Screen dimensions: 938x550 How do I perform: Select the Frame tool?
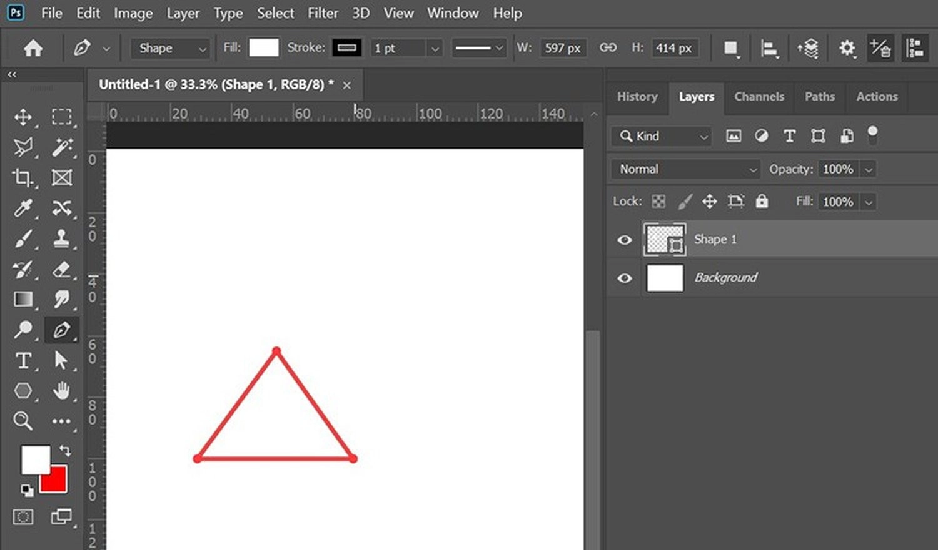61,178
